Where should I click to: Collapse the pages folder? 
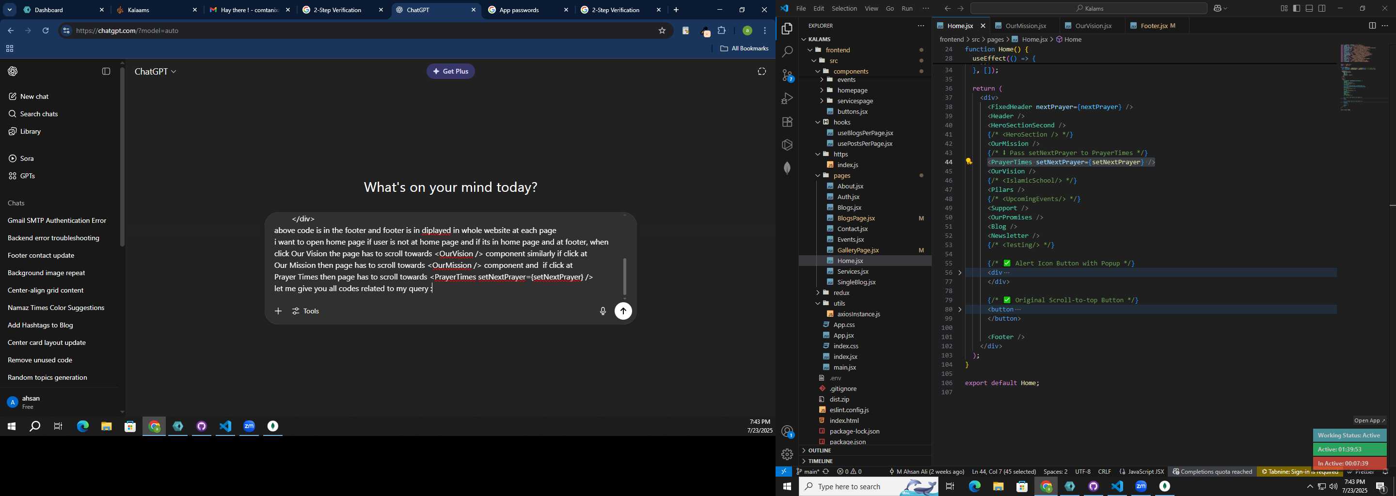coord(818,176)
